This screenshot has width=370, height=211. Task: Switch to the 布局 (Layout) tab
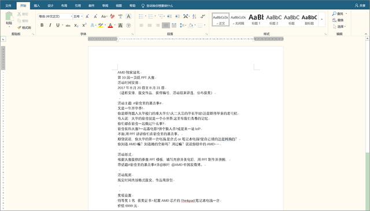pos(64,6)
